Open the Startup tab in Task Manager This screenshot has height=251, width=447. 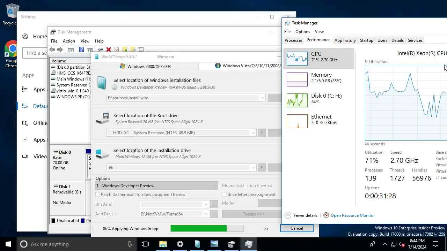(x=366, y=40)
